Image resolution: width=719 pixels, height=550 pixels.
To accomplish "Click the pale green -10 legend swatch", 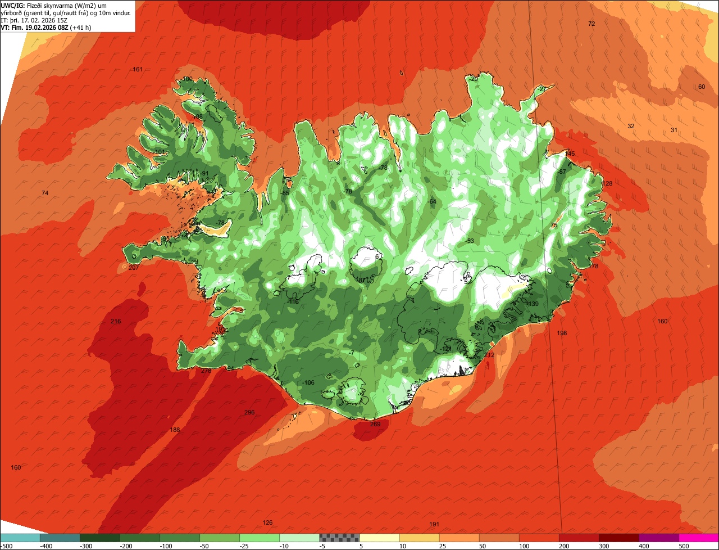I will tap(299, 538).
